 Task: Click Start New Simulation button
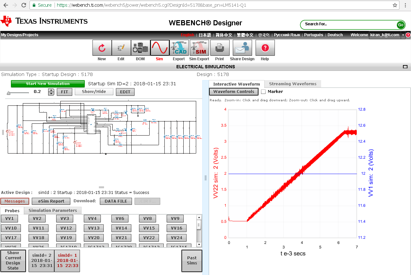click(48, 84)
